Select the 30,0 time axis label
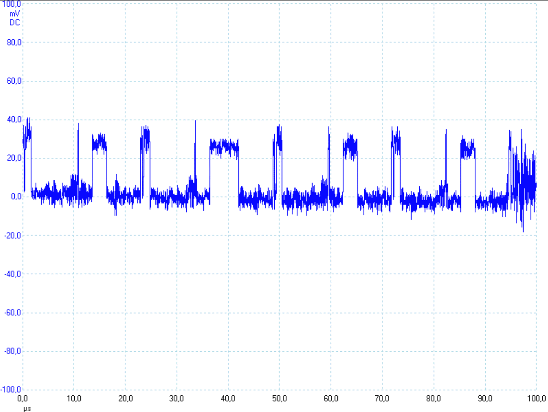 tap(177, 399)
